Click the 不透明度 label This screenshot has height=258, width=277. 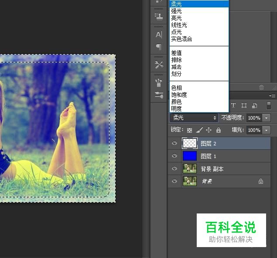pyautogui.click(x=233, y=117)
